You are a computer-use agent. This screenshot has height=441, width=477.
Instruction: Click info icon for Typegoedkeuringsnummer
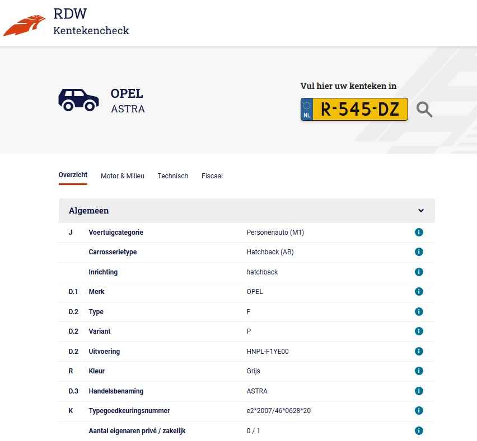pos(419,411)
